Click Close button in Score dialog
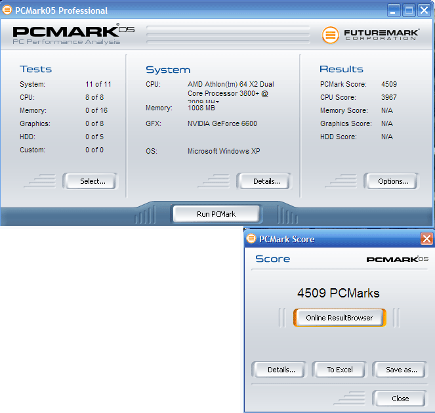 click(400, 399)
